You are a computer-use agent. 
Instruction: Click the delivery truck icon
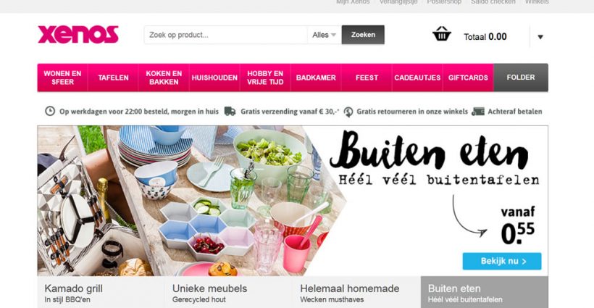(230, 112)
